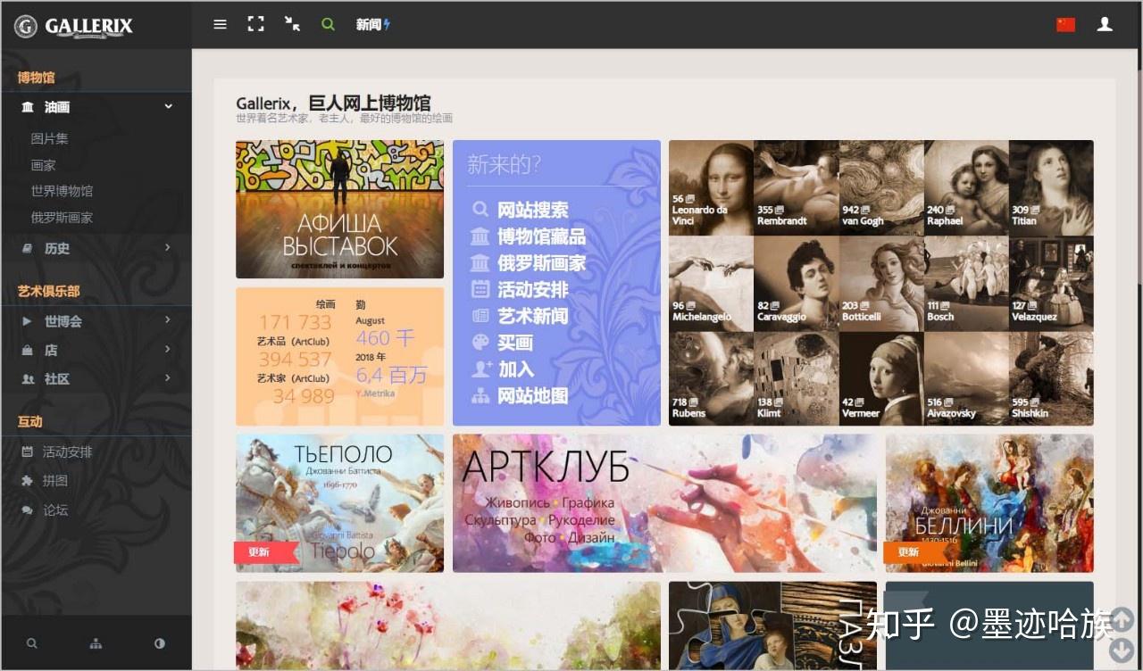Screen dimensions: 1143x671
Task: Click the 博物馆藏品 link
Action: pyautogui.click(x=541, y=236)
